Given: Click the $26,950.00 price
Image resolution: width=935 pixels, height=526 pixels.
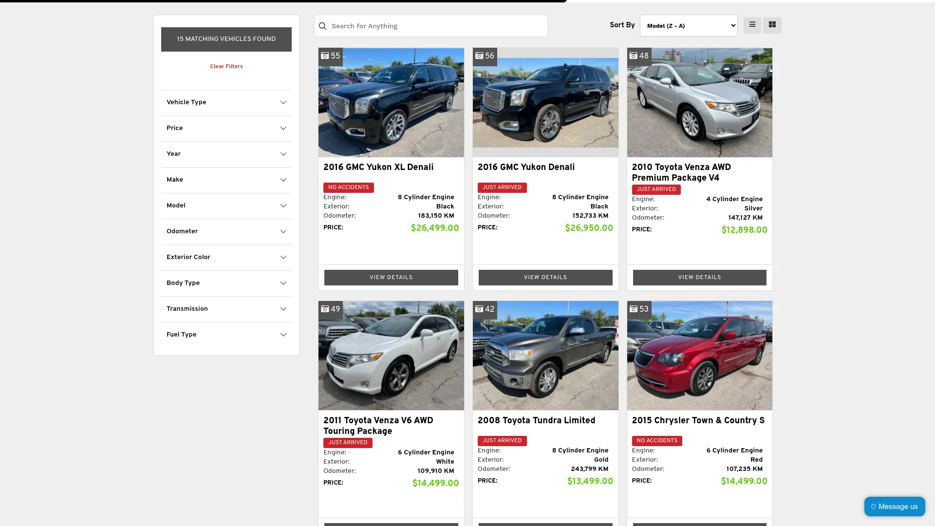Looking at the screenshot, I should (x=589, y=228).
